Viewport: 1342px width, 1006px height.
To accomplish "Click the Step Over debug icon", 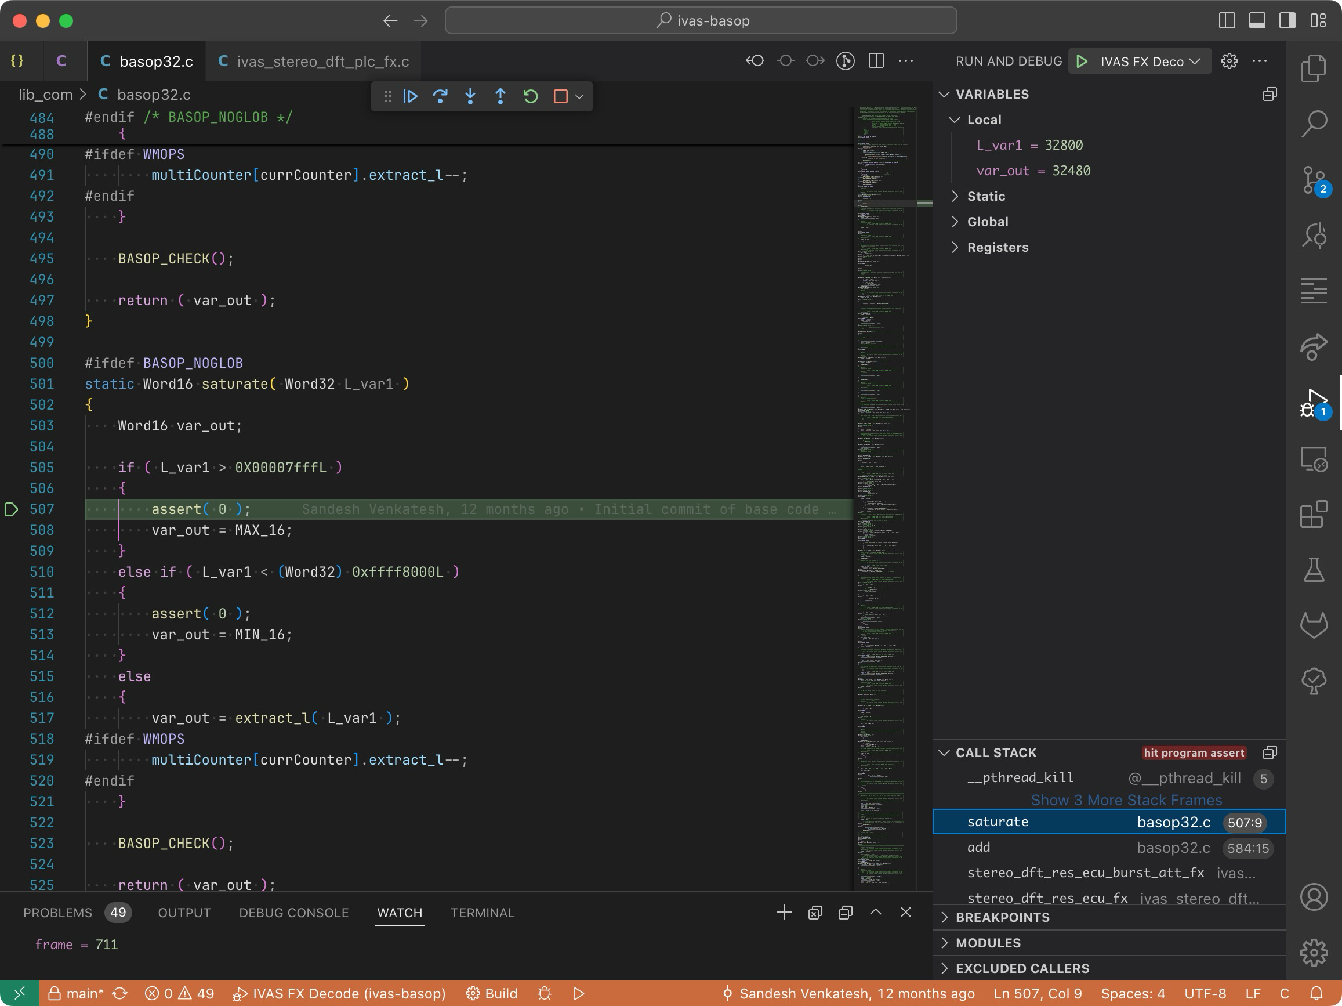I will pyautogui.click(x=440, y=96).
